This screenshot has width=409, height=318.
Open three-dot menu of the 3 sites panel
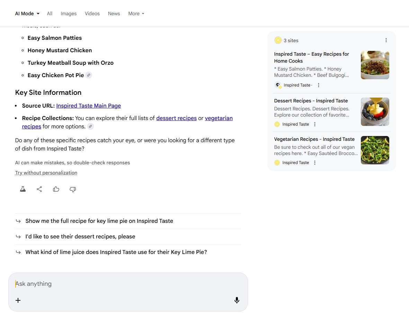pyautogui.click(x=386, y=40)
